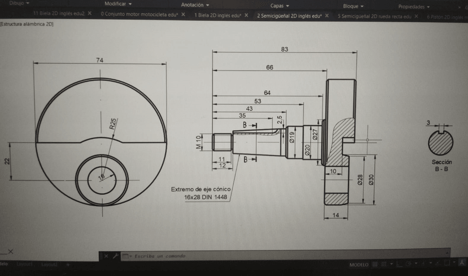Expand the Propiedades ribbon panel
Screen dimensions: 468x276
(414, 7)
